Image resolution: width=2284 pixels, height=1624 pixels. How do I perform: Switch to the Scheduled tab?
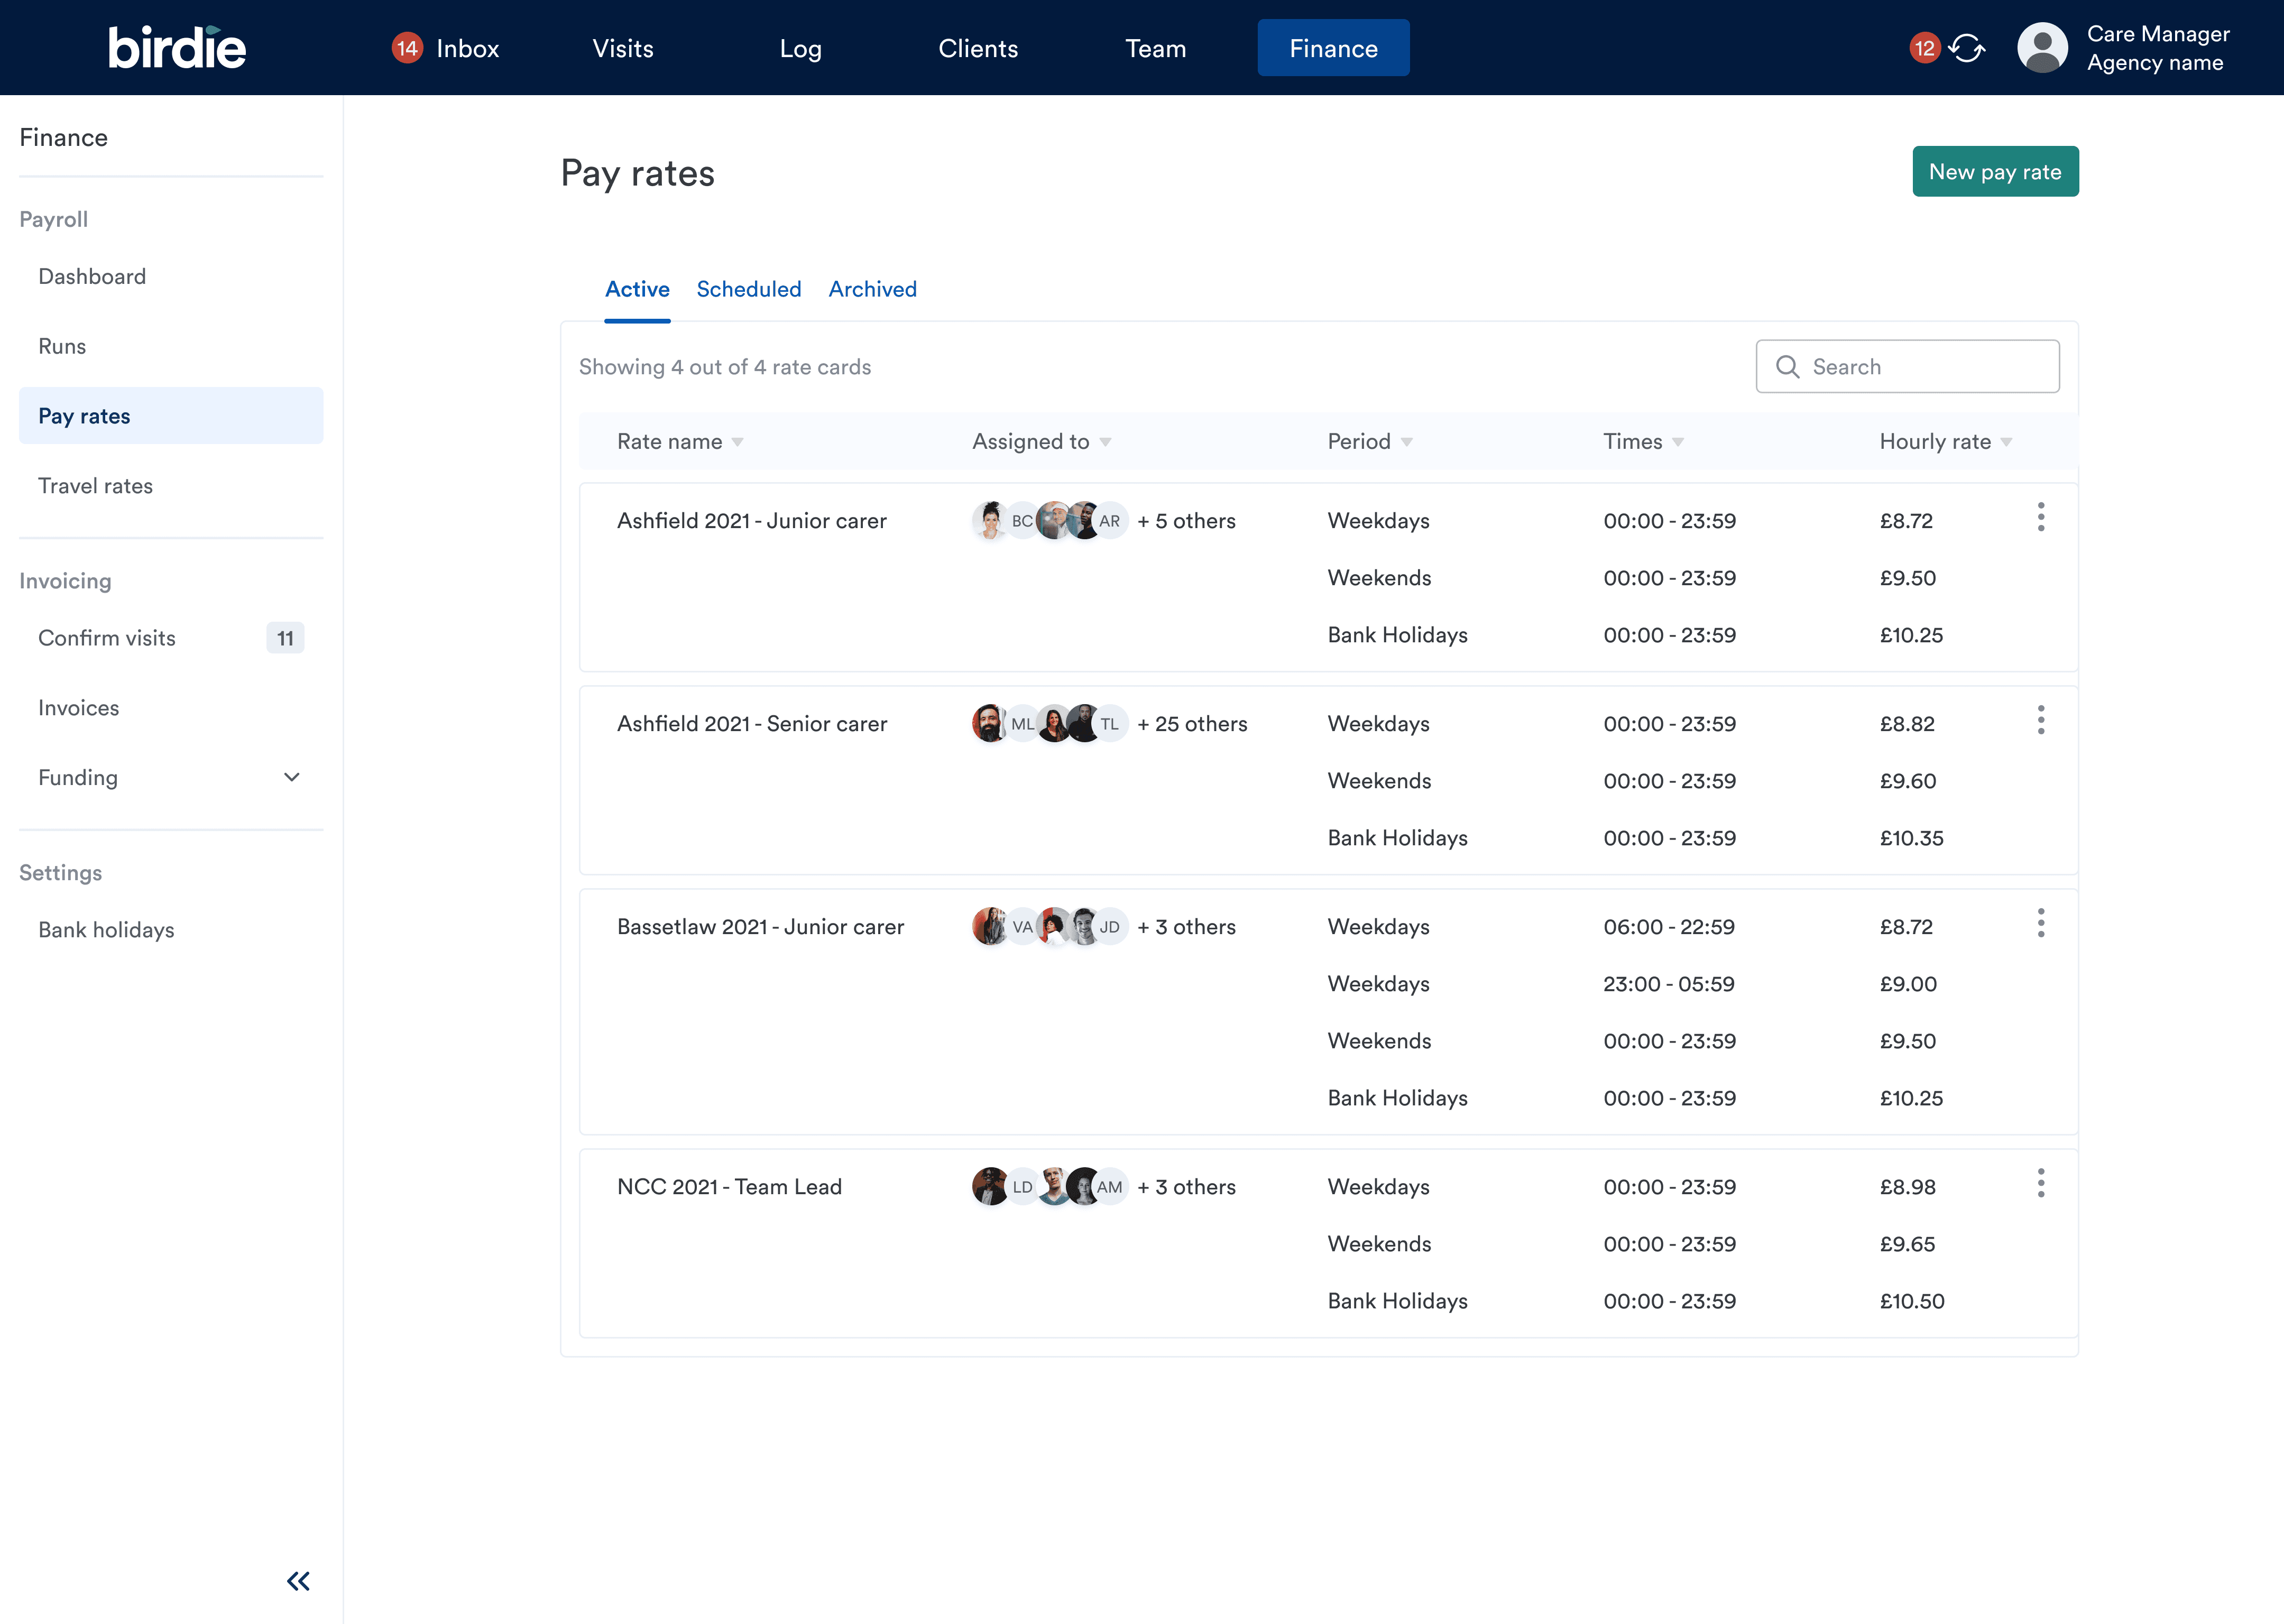pyautogui.click(x=748, y=289)
